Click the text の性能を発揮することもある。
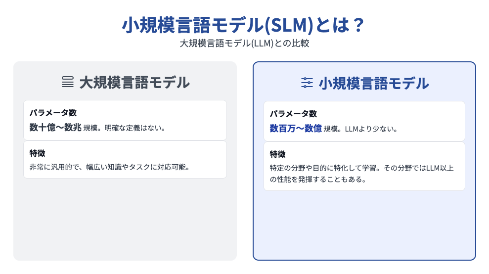This screenshot has width=489, height=274. 318,180
